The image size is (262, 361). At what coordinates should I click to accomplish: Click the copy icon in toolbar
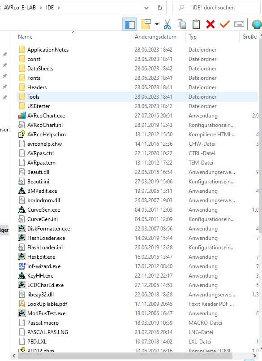pyautogui.click(x=182, y=24)
